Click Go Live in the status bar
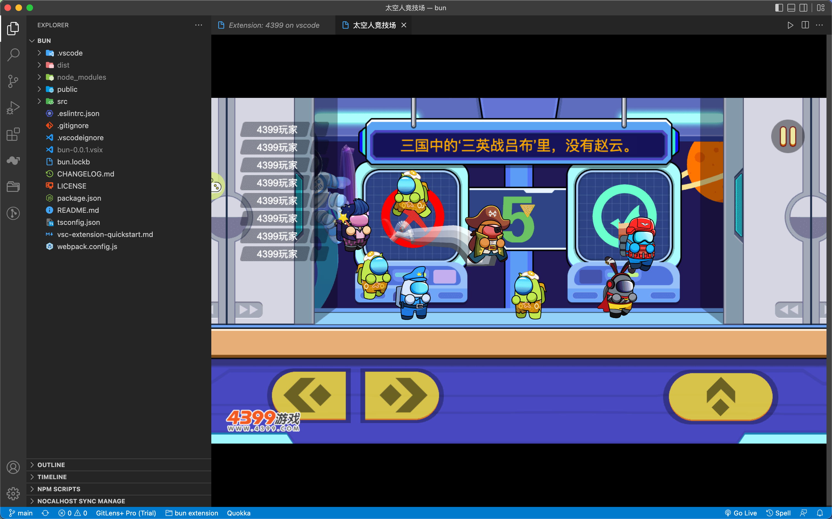 click(741, 513)
